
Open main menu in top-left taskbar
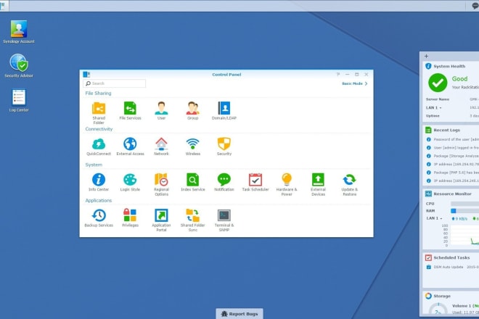[3, 6]
